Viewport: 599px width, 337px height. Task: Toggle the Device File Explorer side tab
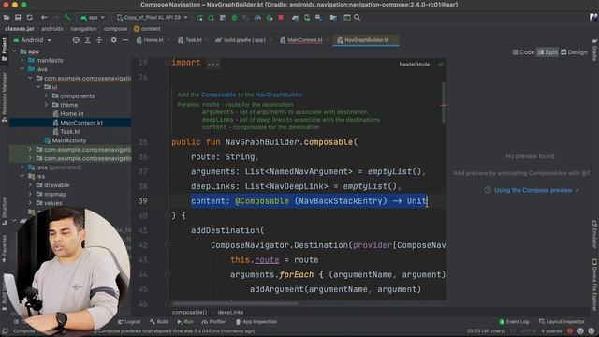coord(594,285)
